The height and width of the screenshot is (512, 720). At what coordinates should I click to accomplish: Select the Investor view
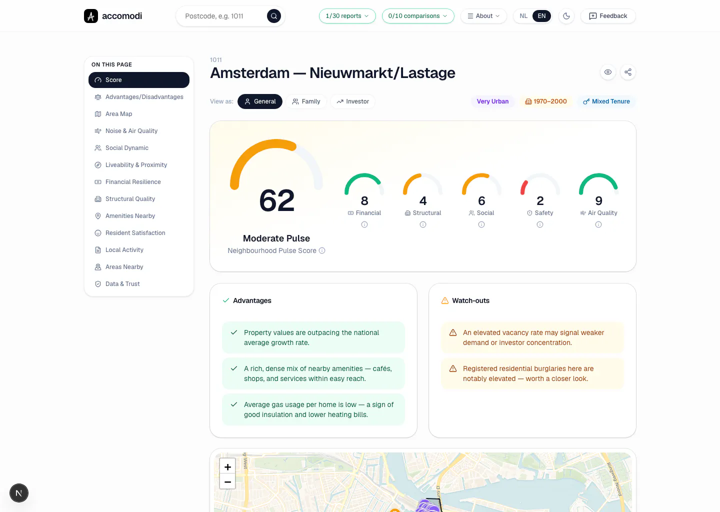352,101
